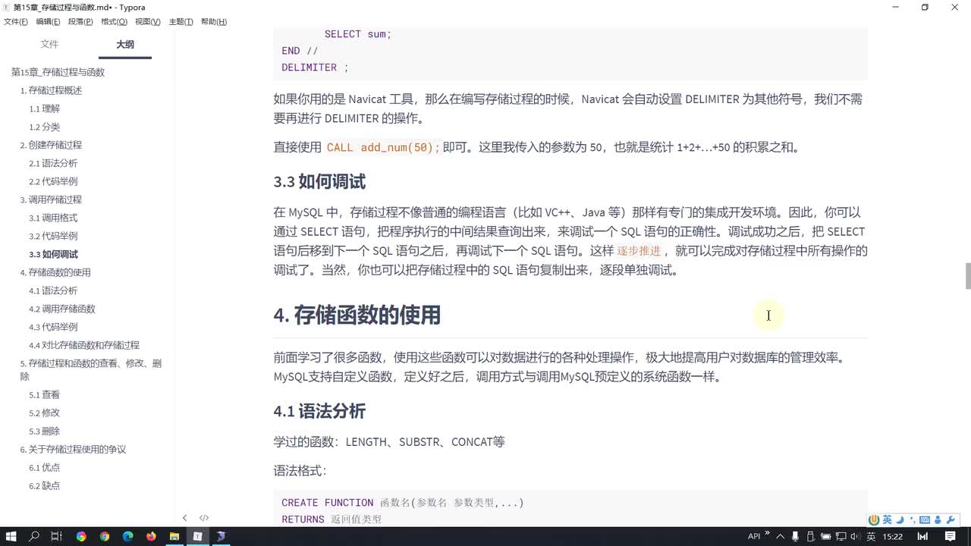Go to outline root 第15章_存储过程与函数
Screen dimensions: 971x546
58,72
